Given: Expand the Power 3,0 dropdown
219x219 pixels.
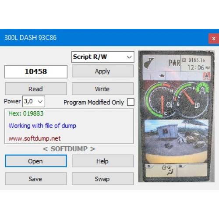Looking at the screenshot, I should tap(34, 102).
